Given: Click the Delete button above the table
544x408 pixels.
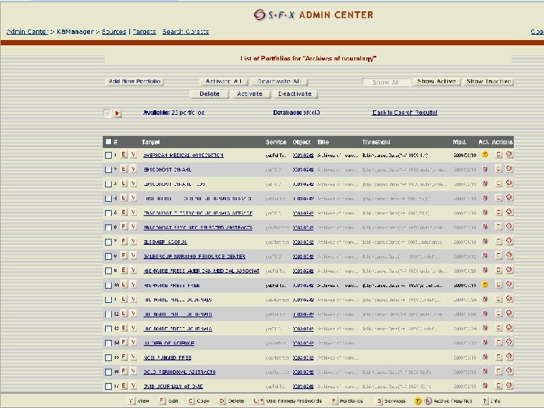Looking at the screenshot, I should pos(209,94).
